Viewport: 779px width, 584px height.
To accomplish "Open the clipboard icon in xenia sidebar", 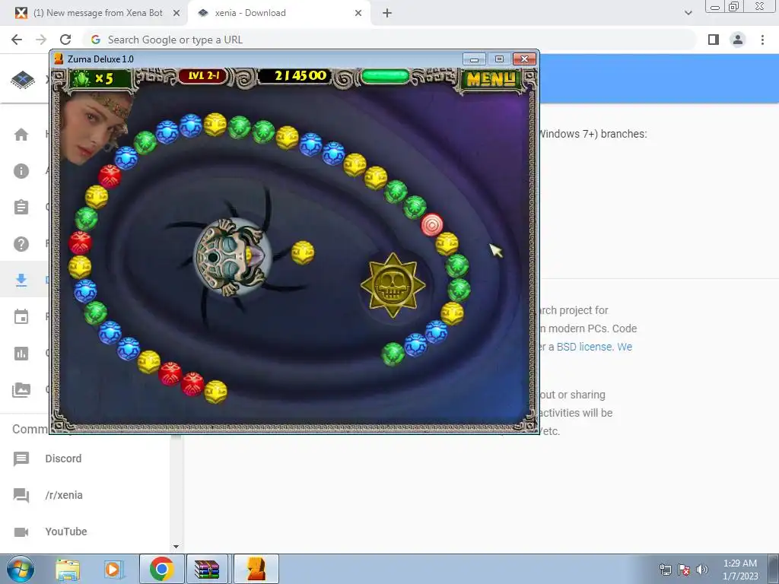I will point(21,207).
